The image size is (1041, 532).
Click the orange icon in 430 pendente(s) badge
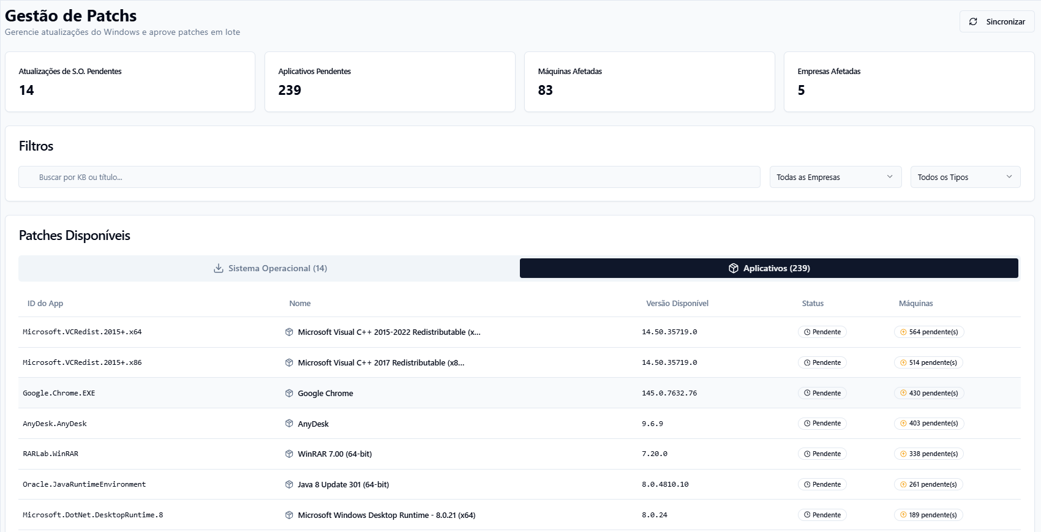coord(903,393)
